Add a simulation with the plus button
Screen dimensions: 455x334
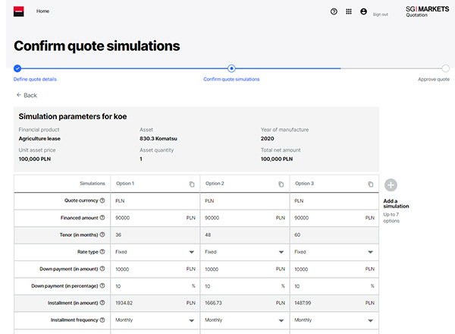click(x=391, y=185)
